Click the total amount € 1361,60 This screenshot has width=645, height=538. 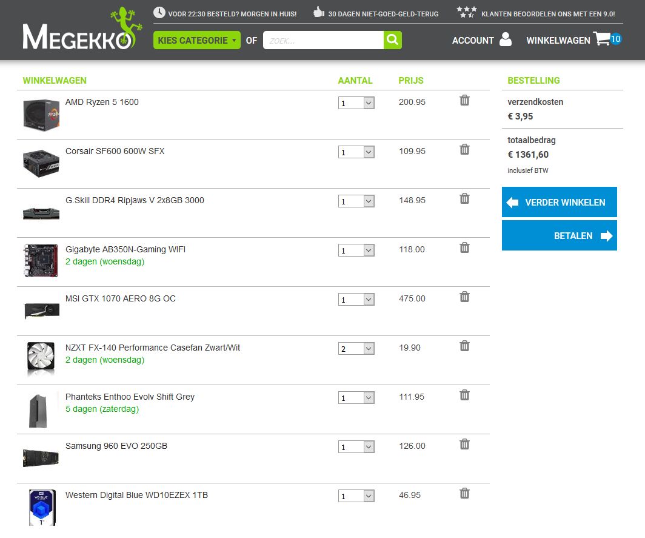(x=528, y=154)
